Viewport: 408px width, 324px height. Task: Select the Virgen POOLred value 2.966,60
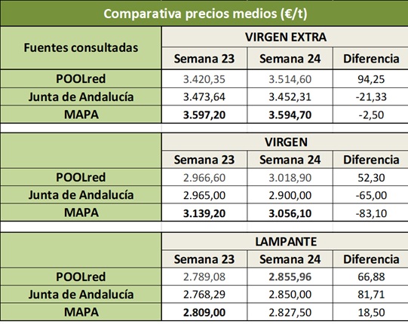pos(204,178)
